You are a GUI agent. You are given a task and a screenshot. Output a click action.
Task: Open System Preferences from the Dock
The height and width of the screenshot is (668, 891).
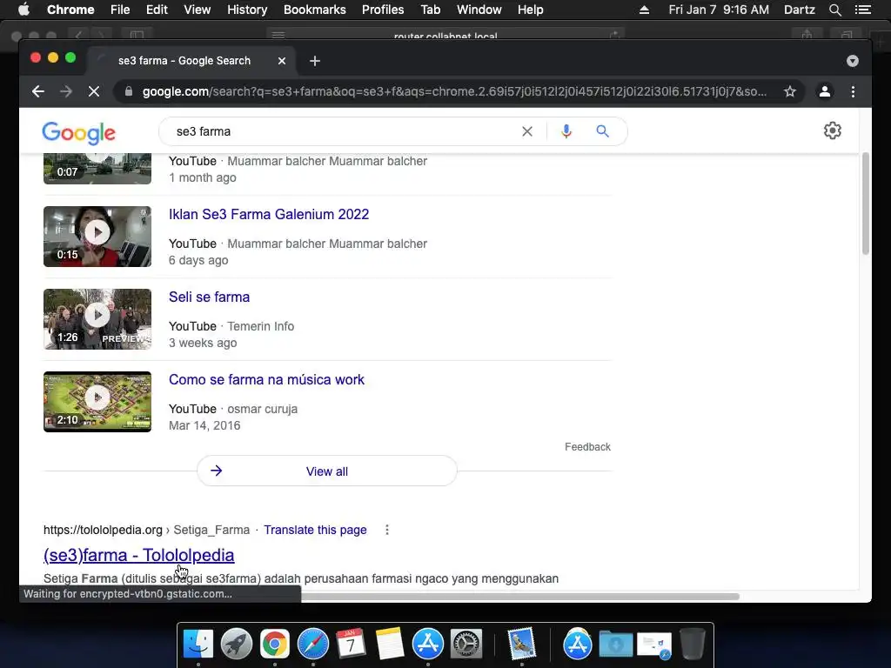click(x=466, y=645)
